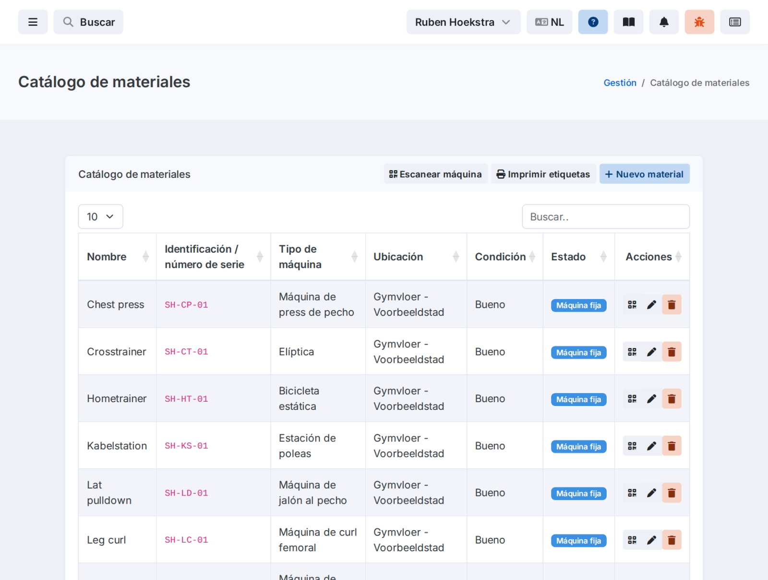The height and width of the screenshot is (580, 768).
Task: Sort by Identificación / número de serie
Action: 214,257
